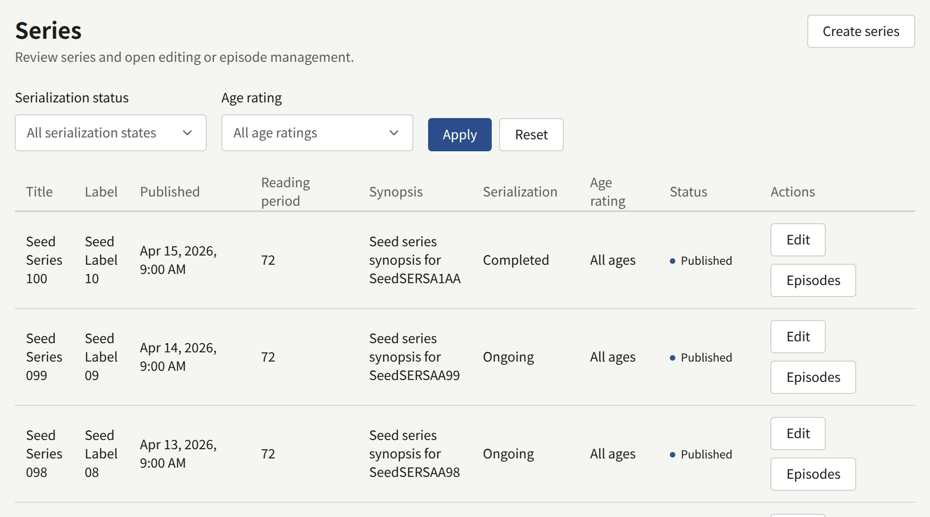Click the synopsis for SeedSERSAA98

click(415, 454)
